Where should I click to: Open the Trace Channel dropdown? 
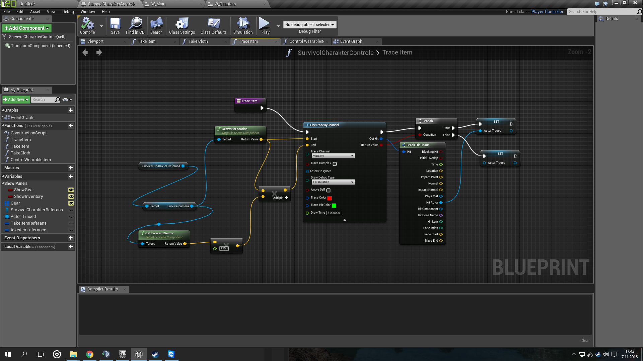[333, 156]
